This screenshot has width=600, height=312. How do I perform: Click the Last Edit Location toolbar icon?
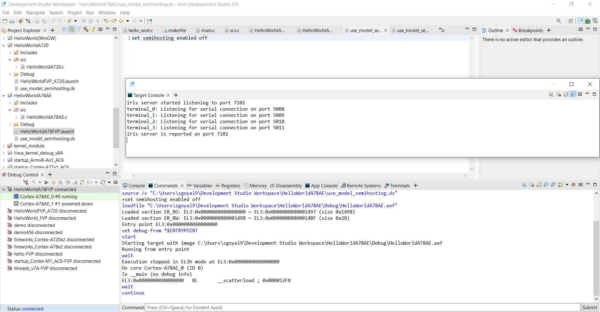coord(107,21)
